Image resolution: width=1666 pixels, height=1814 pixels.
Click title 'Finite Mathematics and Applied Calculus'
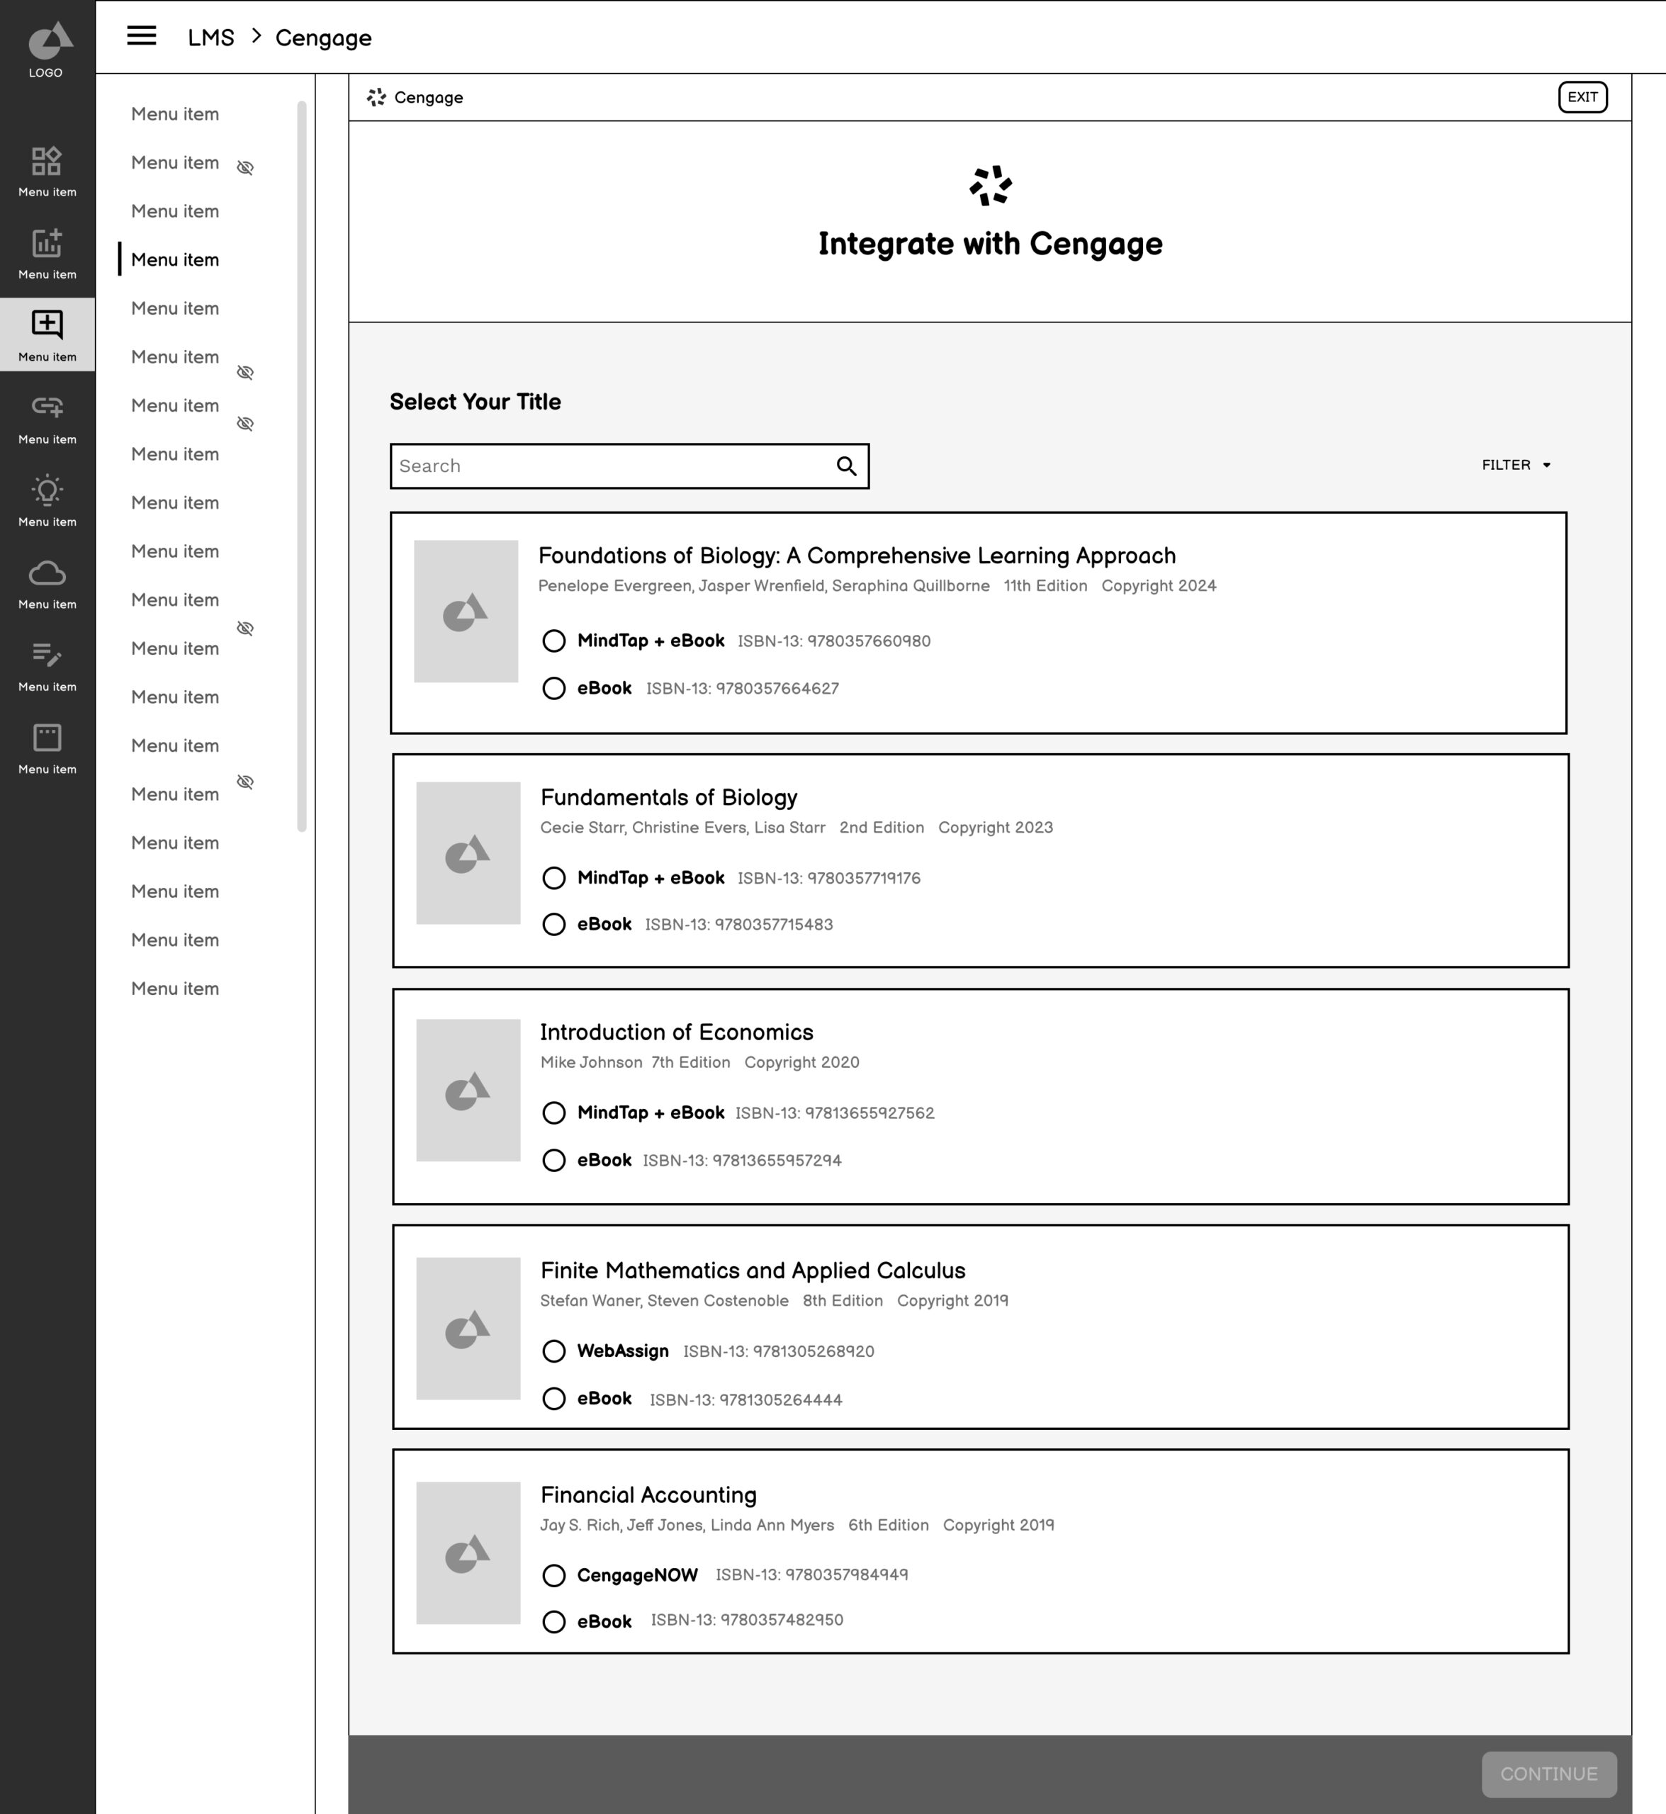click(753, 1271)
